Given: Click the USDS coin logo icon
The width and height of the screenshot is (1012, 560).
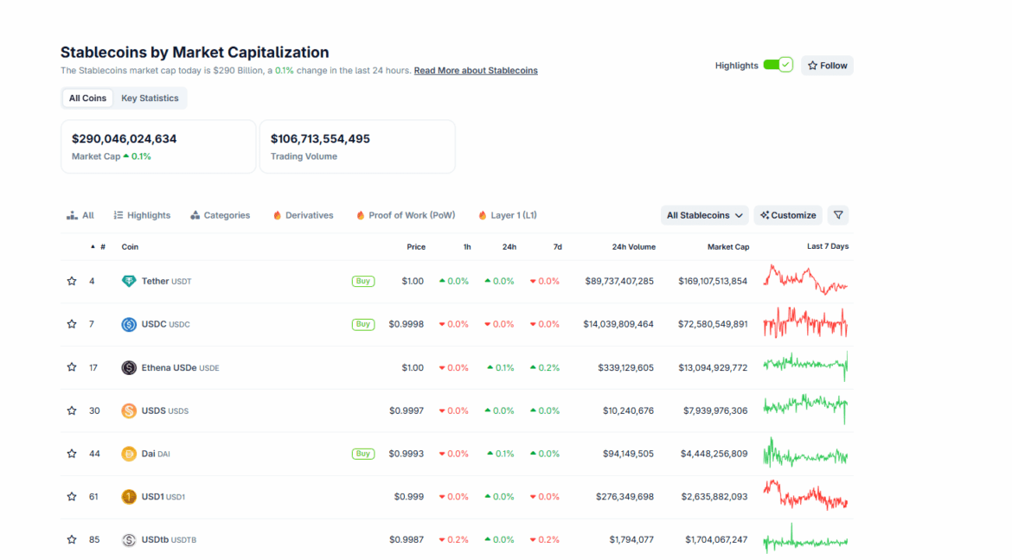Looking at the screenshot, I should click(129, 410).
